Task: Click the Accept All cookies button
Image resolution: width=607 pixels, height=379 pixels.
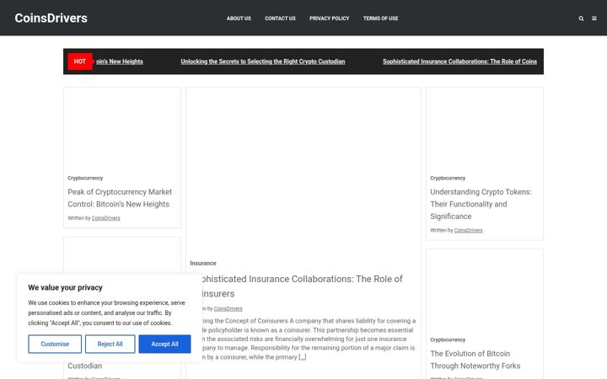Action: pos(165,344)
